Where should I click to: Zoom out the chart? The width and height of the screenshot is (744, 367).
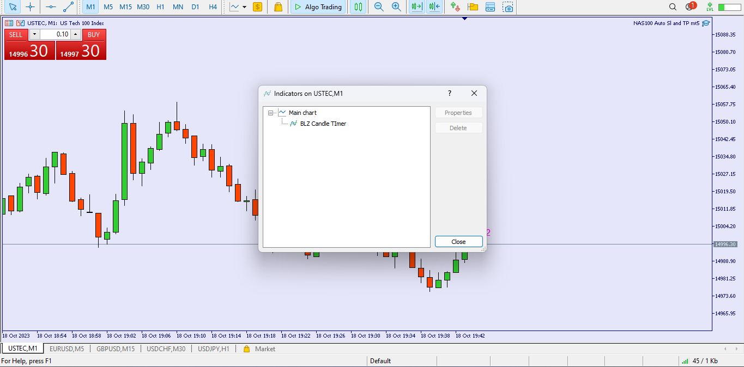pos(378,7)
